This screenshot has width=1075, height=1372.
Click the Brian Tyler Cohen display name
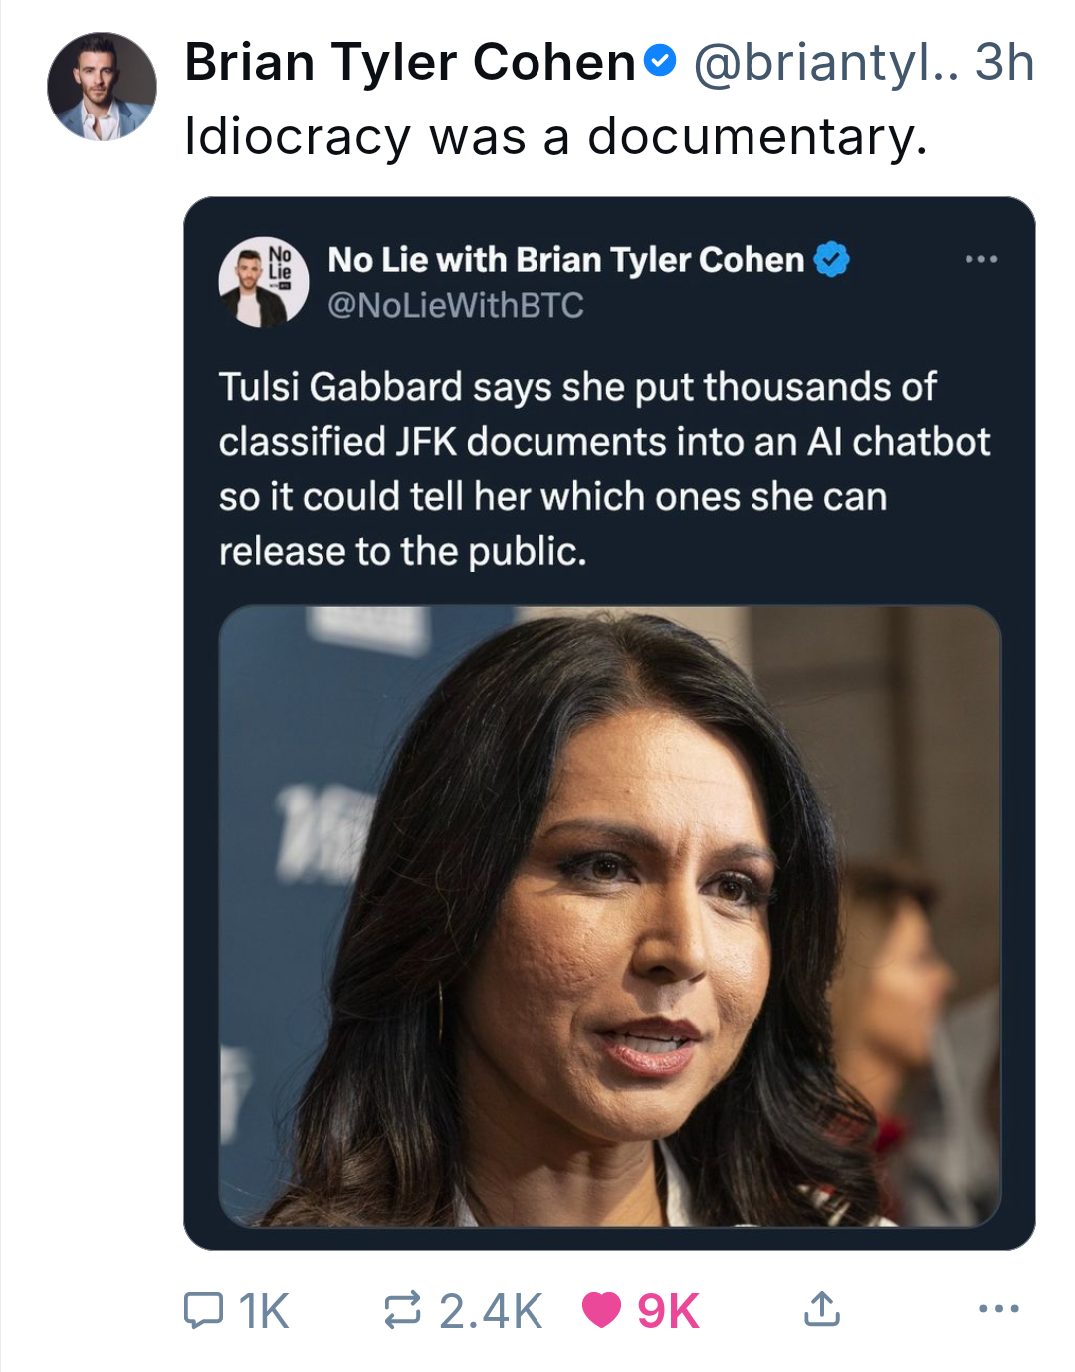tap(410, 62)
